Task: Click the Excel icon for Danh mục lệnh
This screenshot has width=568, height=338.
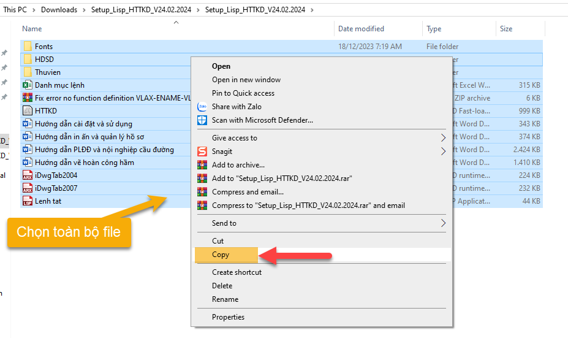Action: [x=27, y=85]
